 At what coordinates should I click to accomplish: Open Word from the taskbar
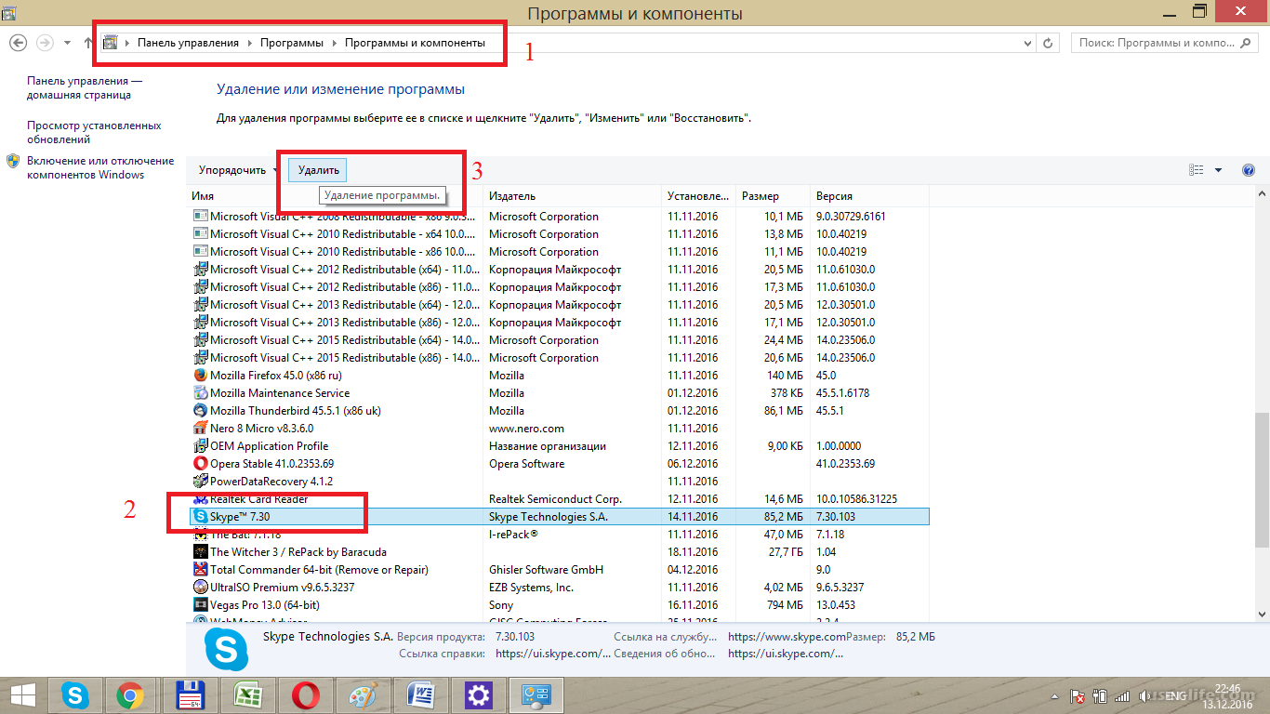point(421,695)
